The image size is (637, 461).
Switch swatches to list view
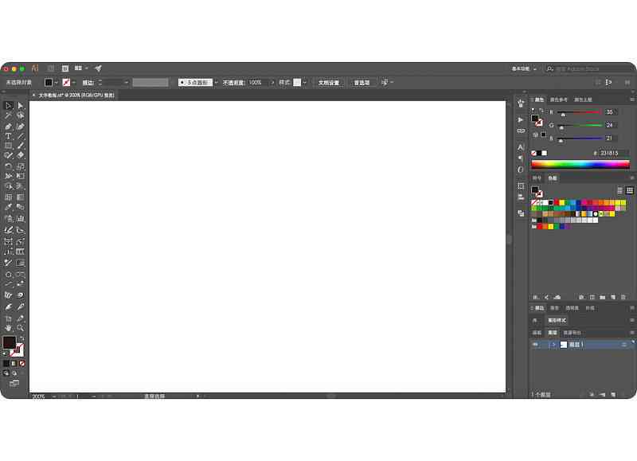coord(620,190)
